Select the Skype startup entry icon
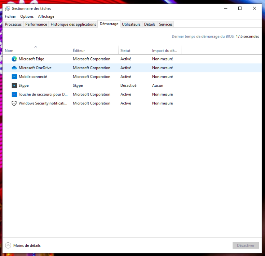The image size is (265, 256). [x=14, y=85]
